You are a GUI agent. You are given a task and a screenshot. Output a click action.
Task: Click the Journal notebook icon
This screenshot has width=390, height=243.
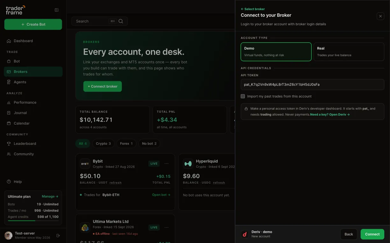9,113
